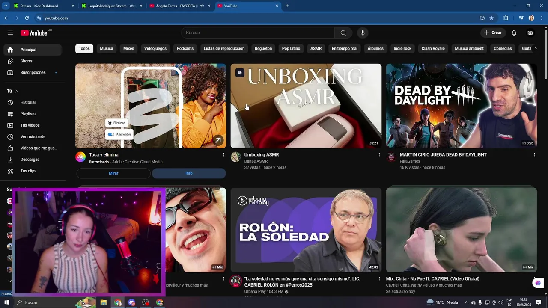The image size is (548, 308).
Task: Open the Windows Start menu
Action: coord(7,302)
